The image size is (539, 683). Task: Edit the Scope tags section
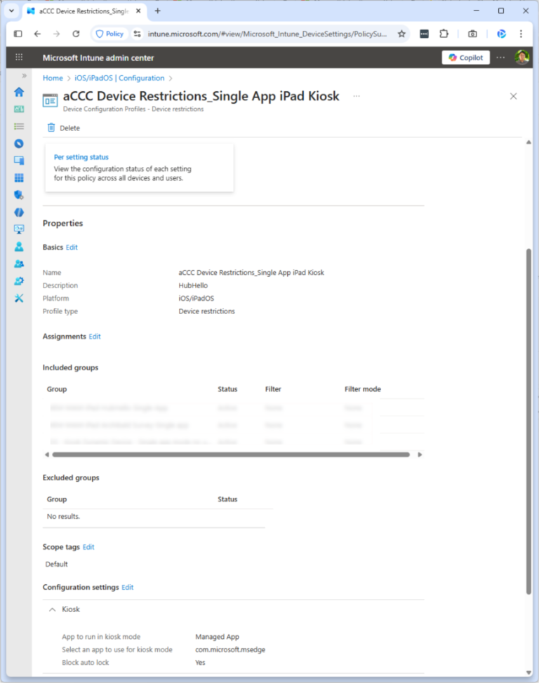click(88, 547)
